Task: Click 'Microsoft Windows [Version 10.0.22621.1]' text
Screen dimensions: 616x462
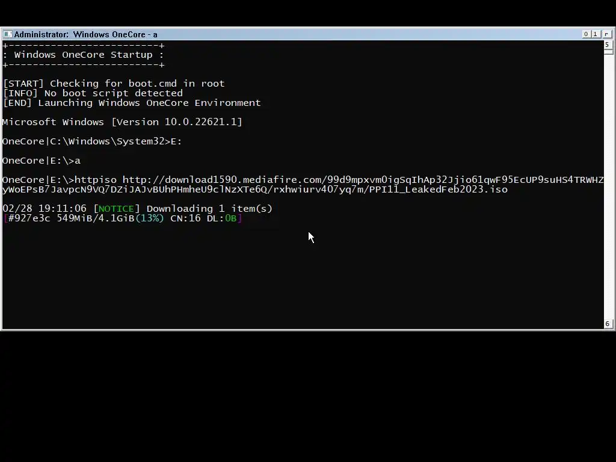Action: pos(122,122)
